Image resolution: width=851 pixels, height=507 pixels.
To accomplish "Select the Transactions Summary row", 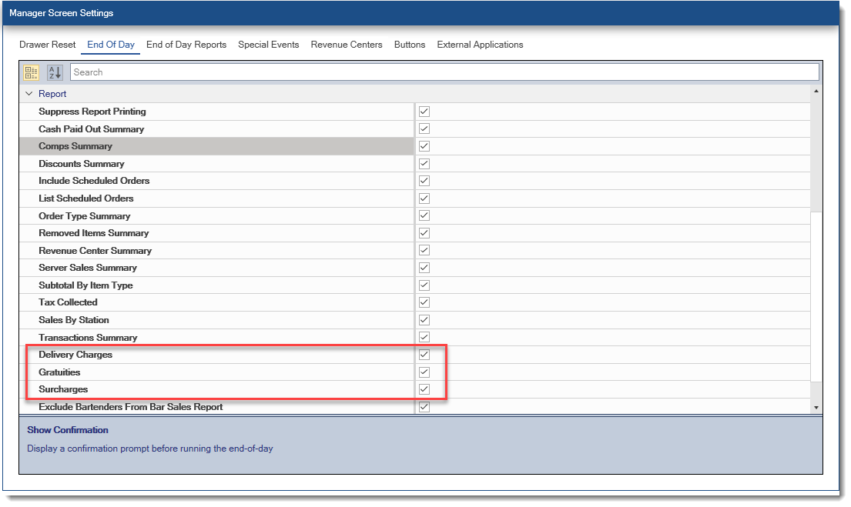I will 88,338.
